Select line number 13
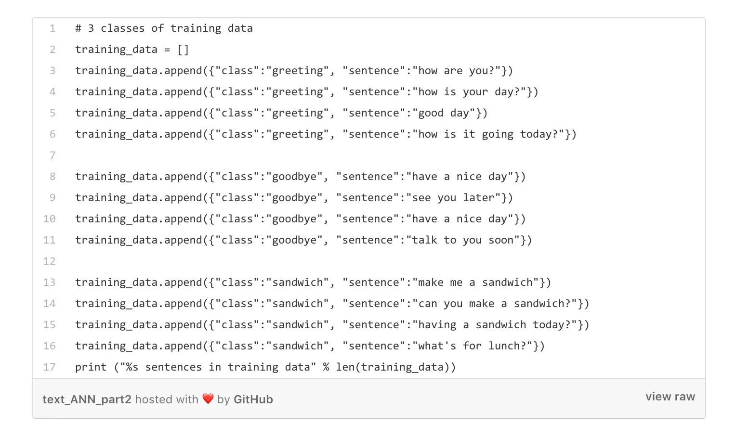The width and height of the screenshot is (736, 437). (50, 283)
